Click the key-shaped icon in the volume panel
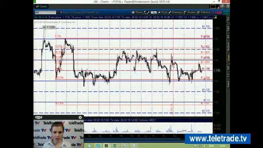The width and height of the screenshot is (263, 148). click(x=184, y=131)
